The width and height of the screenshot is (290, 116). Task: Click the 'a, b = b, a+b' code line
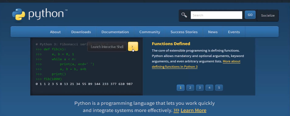(61, 69)
